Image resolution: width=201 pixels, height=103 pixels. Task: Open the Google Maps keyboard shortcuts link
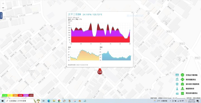pyautogui.click(x=154, y=98)
